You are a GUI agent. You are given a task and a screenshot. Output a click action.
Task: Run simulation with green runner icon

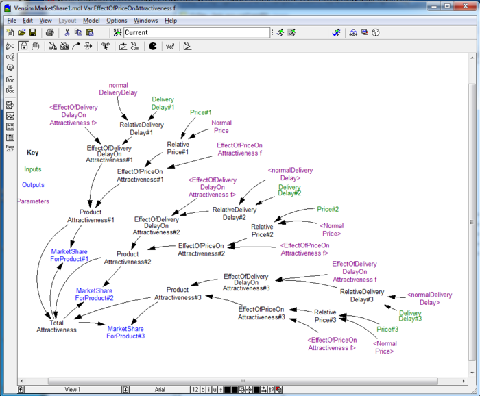click(280, 32)
